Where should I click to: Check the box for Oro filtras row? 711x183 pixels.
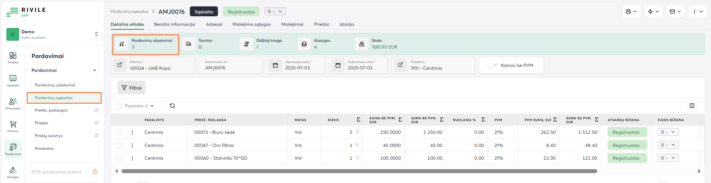[x=119, y=145]
